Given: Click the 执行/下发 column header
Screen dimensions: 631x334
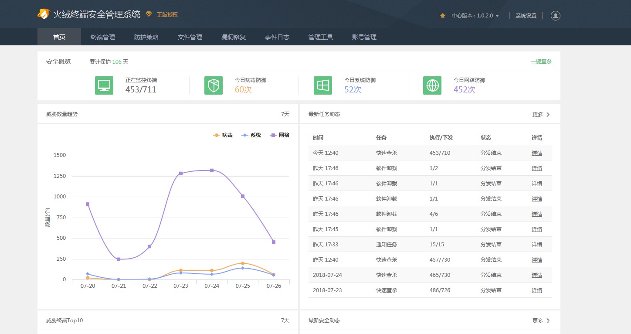Looking at the screenshot, I should click(x=441, y=138).
